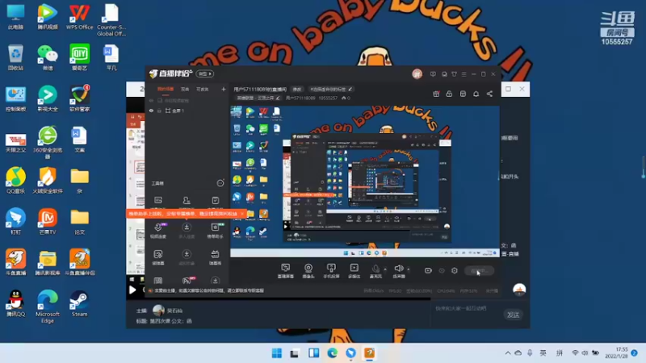
Task: Open the gift box icon in stream header
Action: [x=436, y=94]
